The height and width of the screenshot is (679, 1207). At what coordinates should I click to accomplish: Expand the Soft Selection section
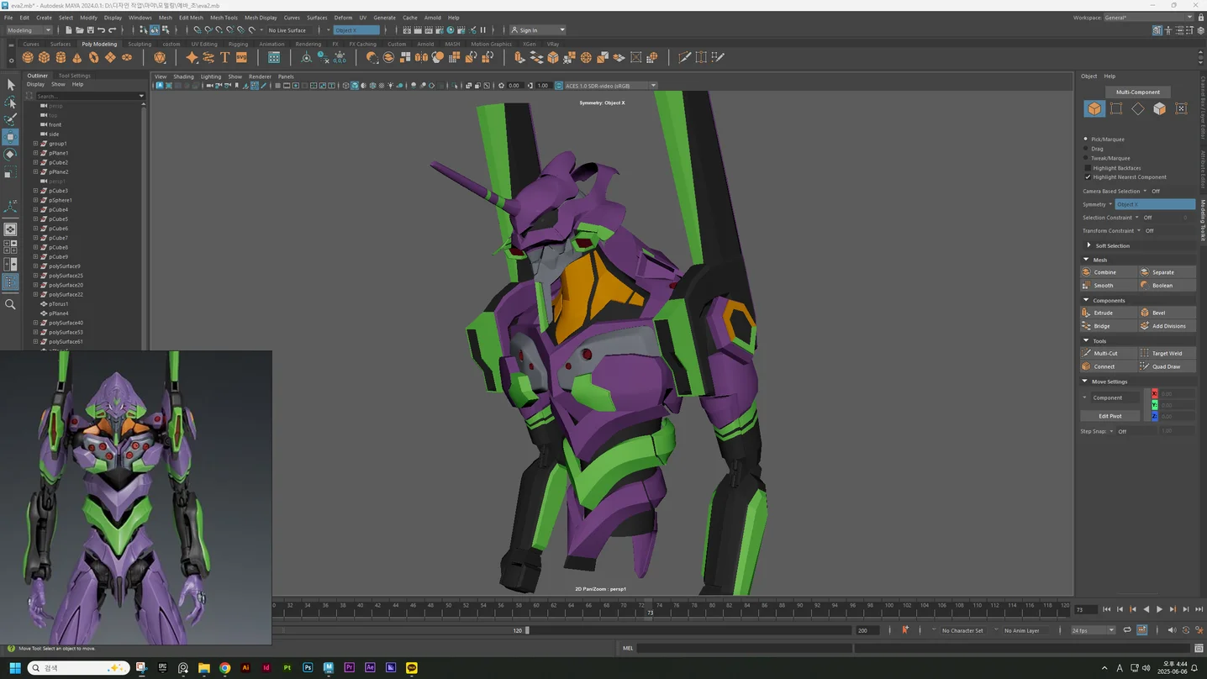[1089, 245]
